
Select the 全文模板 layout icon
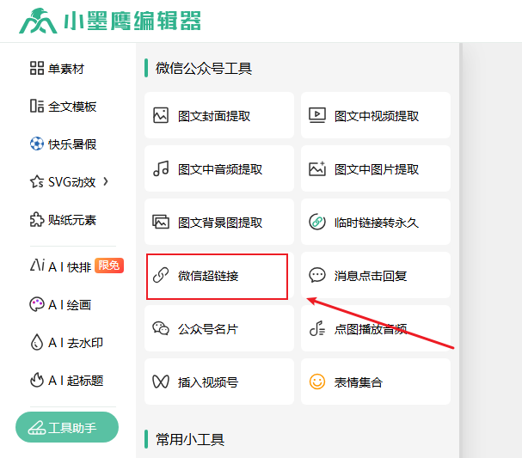[x=37, y=106]
